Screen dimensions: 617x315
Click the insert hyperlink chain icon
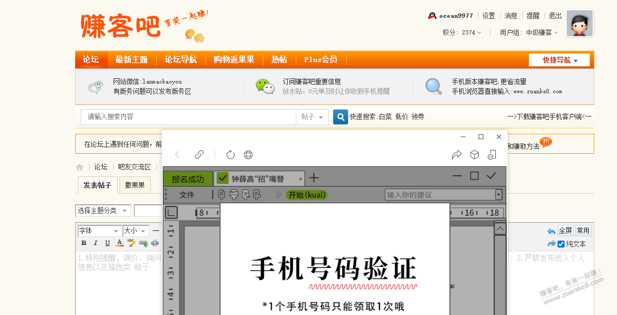[143, 243]
